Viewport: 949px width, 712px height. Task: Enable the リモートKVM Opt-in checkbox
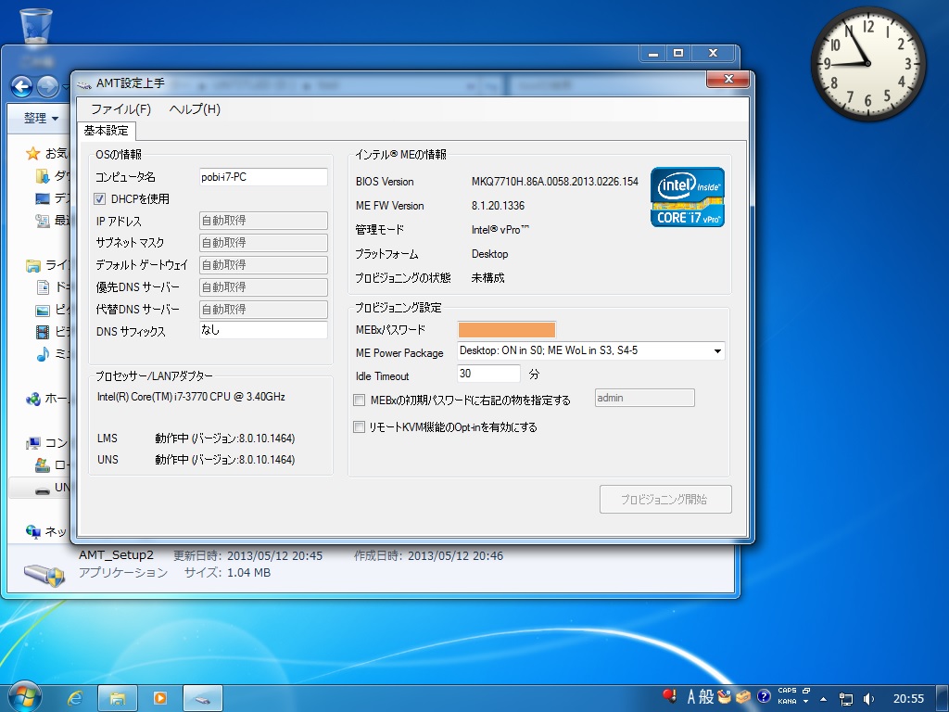point(360,427)
